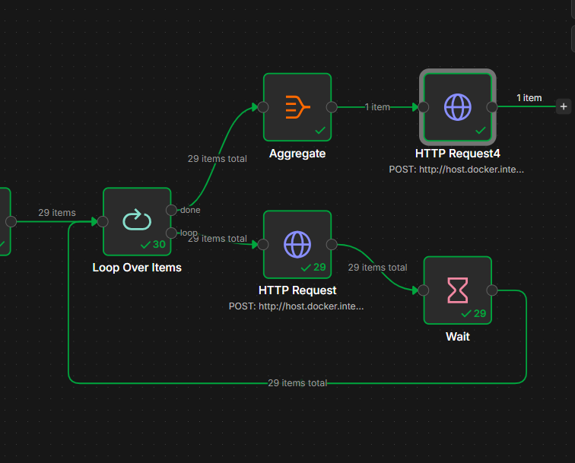The width and height of the screenshot is (575, 463).
Task: Select the Aggregate node icon
Action: tap(297, 107)
